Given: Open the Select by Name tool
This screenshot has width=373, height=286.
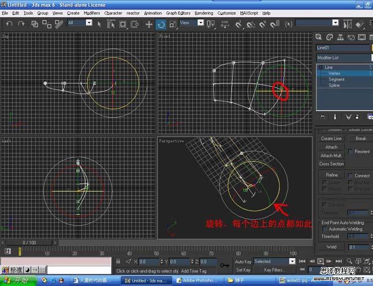Looking at the screenshot, I should (x=111, y=24).
